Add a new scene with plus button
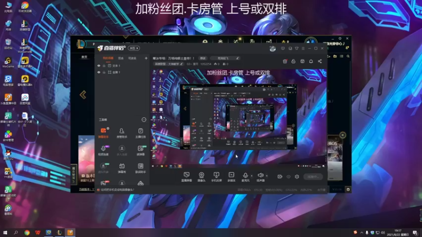The width and height of the screenshot is (422, 237). 146,58
